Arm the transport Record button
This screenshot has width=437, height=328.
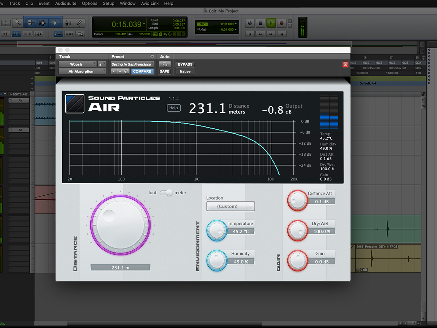point(282,23)
